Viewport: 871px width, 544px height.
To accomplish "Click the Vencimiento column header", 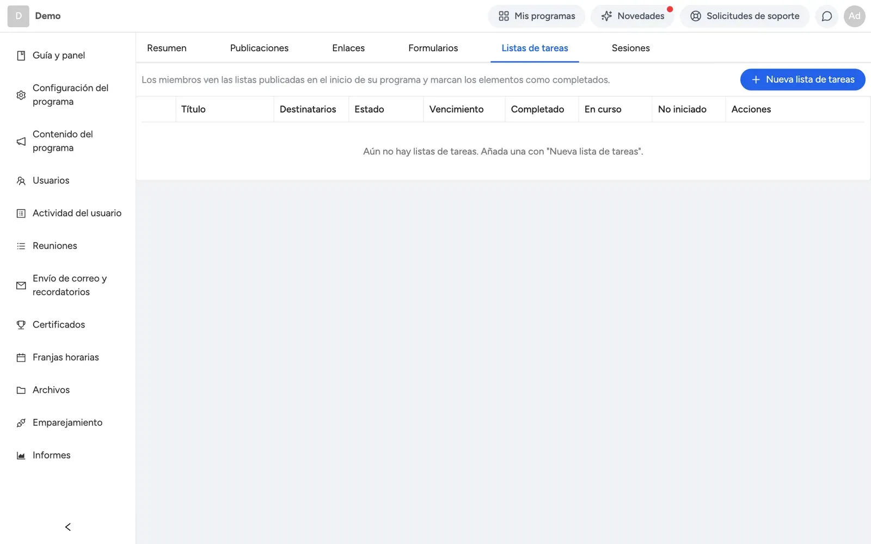I will coord(464,109).
